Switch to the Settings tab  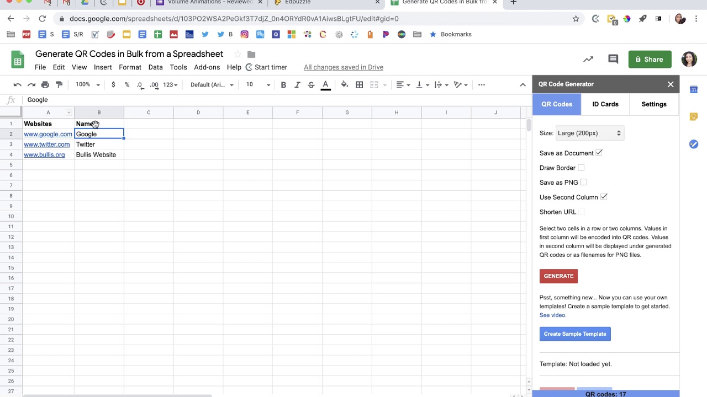click(654, 104)
